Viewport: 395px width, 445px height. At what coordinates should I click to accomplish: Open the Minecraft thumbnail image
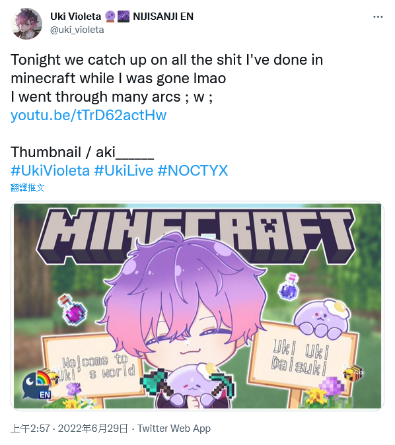pos(197,306)
